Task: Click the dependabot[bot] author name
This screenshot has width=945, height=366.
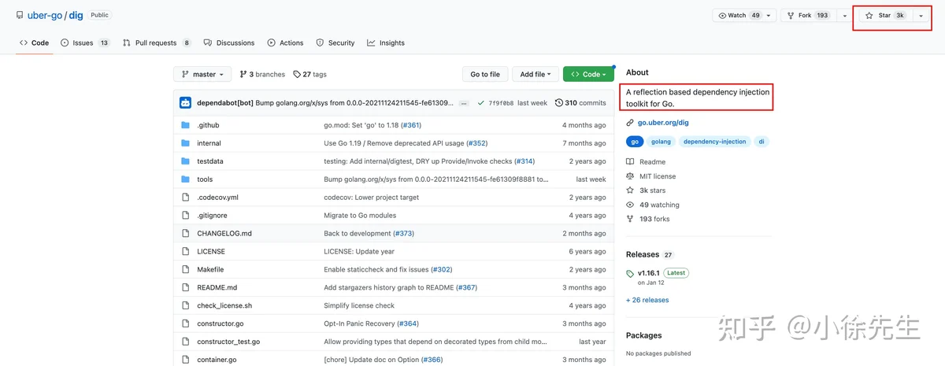Action: pos(224,103)
